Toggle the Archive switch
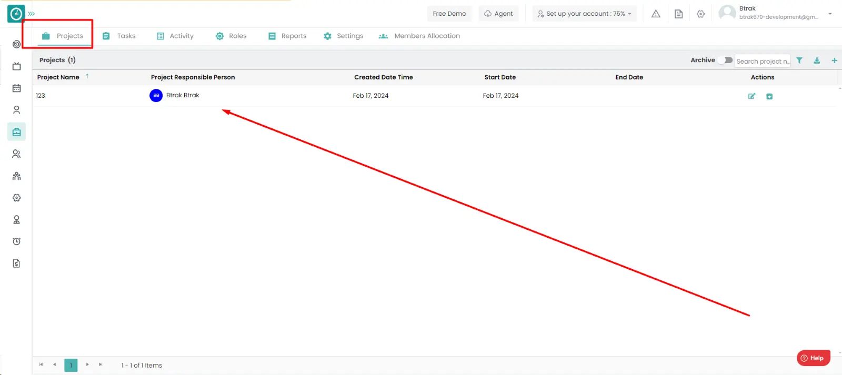Viewport: 842px width, 375px height. coord(726,60)
